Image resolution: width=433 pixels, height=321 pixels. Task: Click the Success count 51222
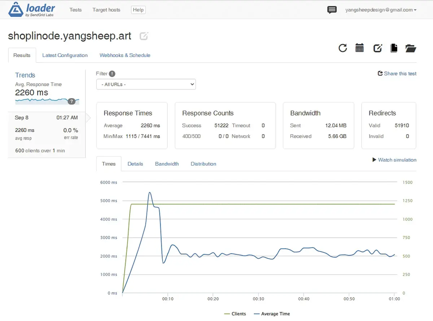(221, 126)
